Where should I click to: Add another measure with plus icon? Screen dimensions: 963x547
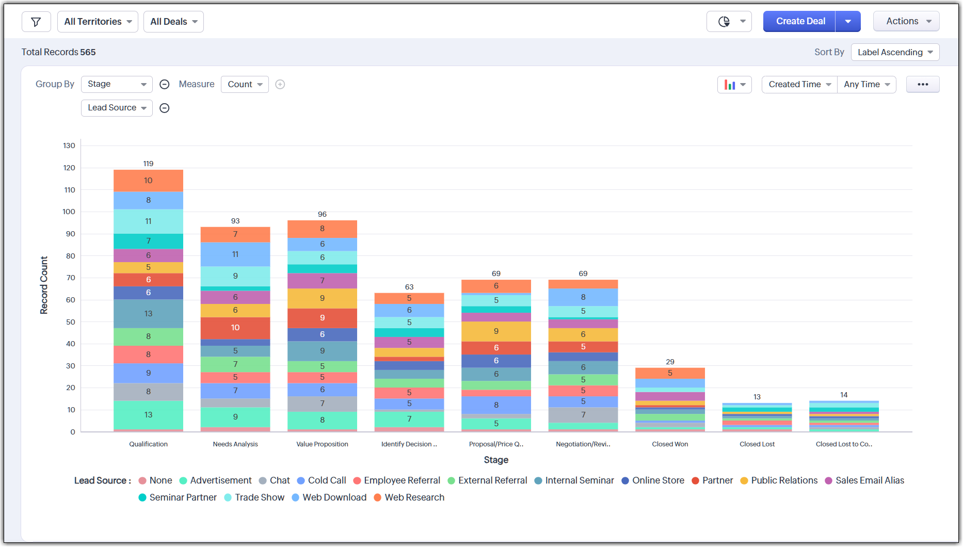(280, 85)
